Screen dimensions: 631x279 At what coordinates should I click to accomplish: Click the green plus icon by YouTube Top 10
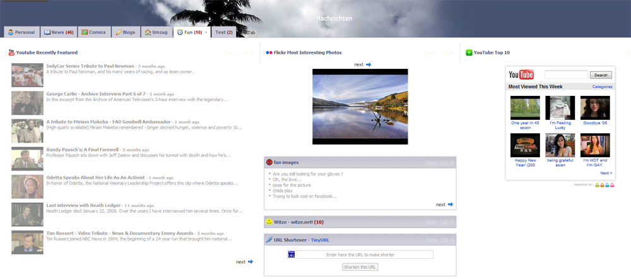469,52
